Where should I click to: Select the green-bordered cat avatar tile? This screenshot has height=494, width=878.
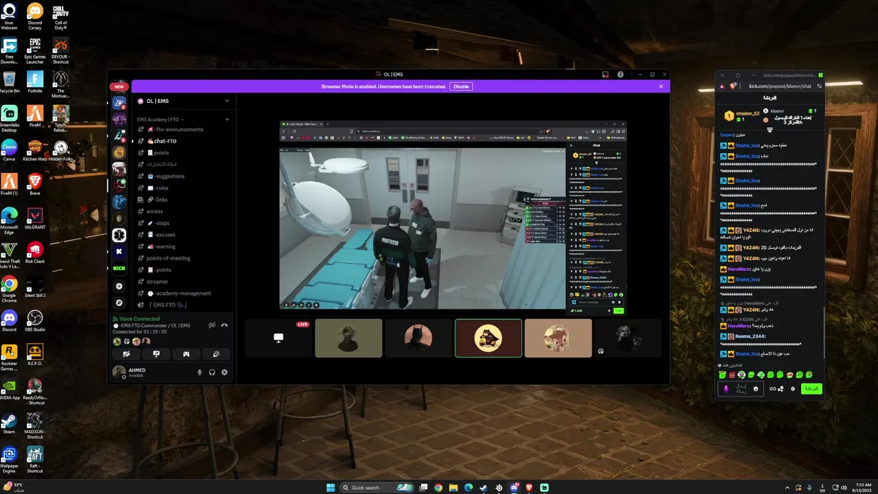coord(488,338)
